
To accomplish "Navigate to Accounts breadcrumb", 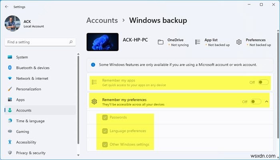I will pos(102,20).
